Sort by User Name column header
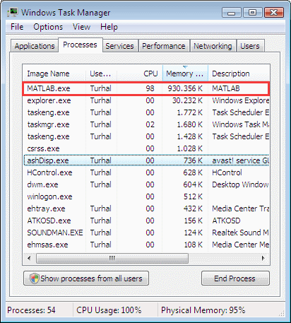The image size is (291, 323). [x=101, y=74]
